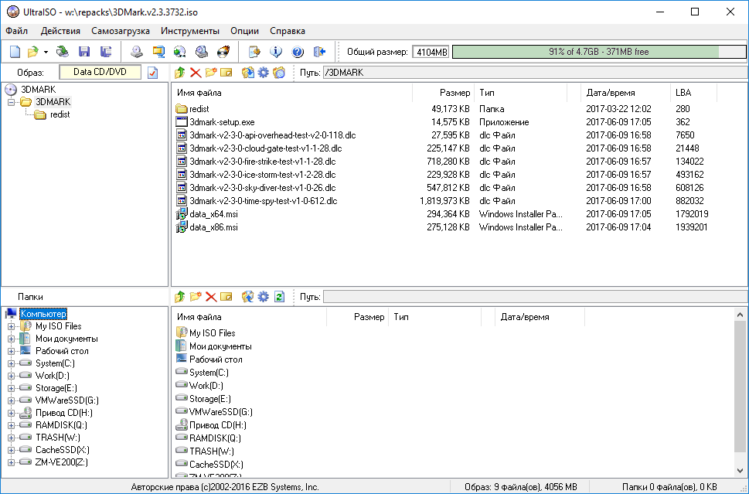Go up one folder in image pane
Viewport: 749px width, 494px height.
(x=179, y=73)
